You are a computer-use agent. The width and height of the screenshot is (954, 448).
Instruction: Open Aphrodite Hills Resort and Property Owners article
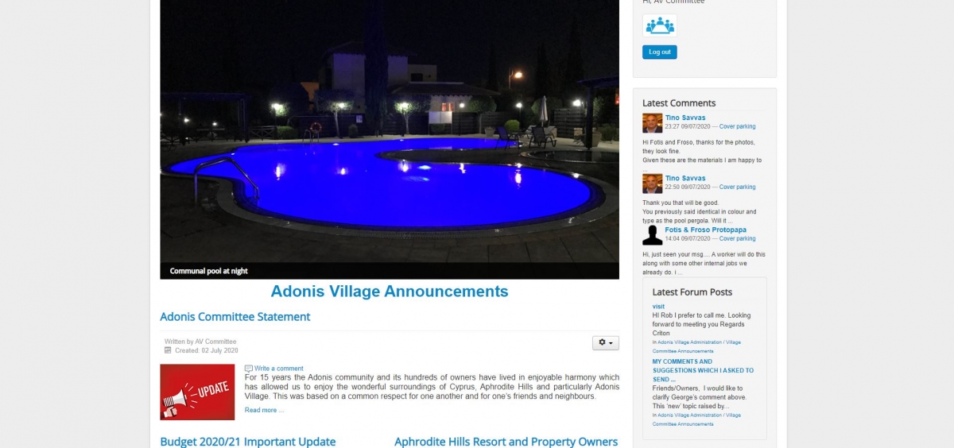click(506, 442)
